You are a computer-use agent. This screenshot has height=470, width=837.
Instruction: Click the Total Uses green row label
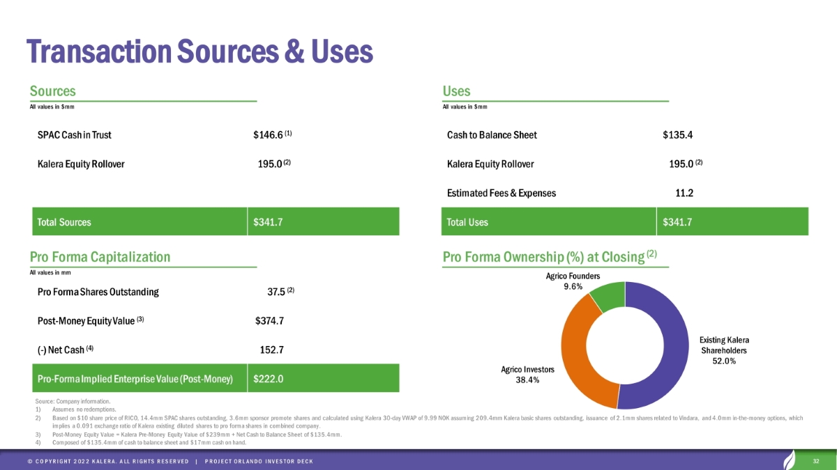[467, 223]
